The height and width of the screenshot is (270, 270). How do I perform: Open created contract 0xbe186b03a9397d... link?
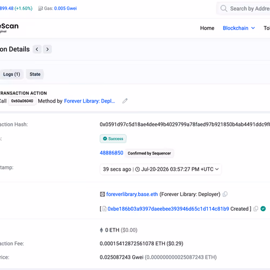168,209
